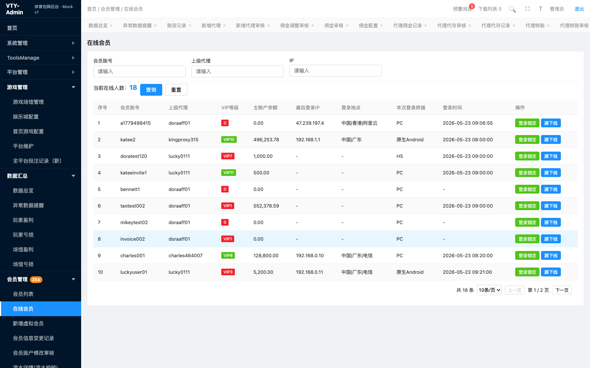Open 预警消息 alert notifications

[462, 9]
